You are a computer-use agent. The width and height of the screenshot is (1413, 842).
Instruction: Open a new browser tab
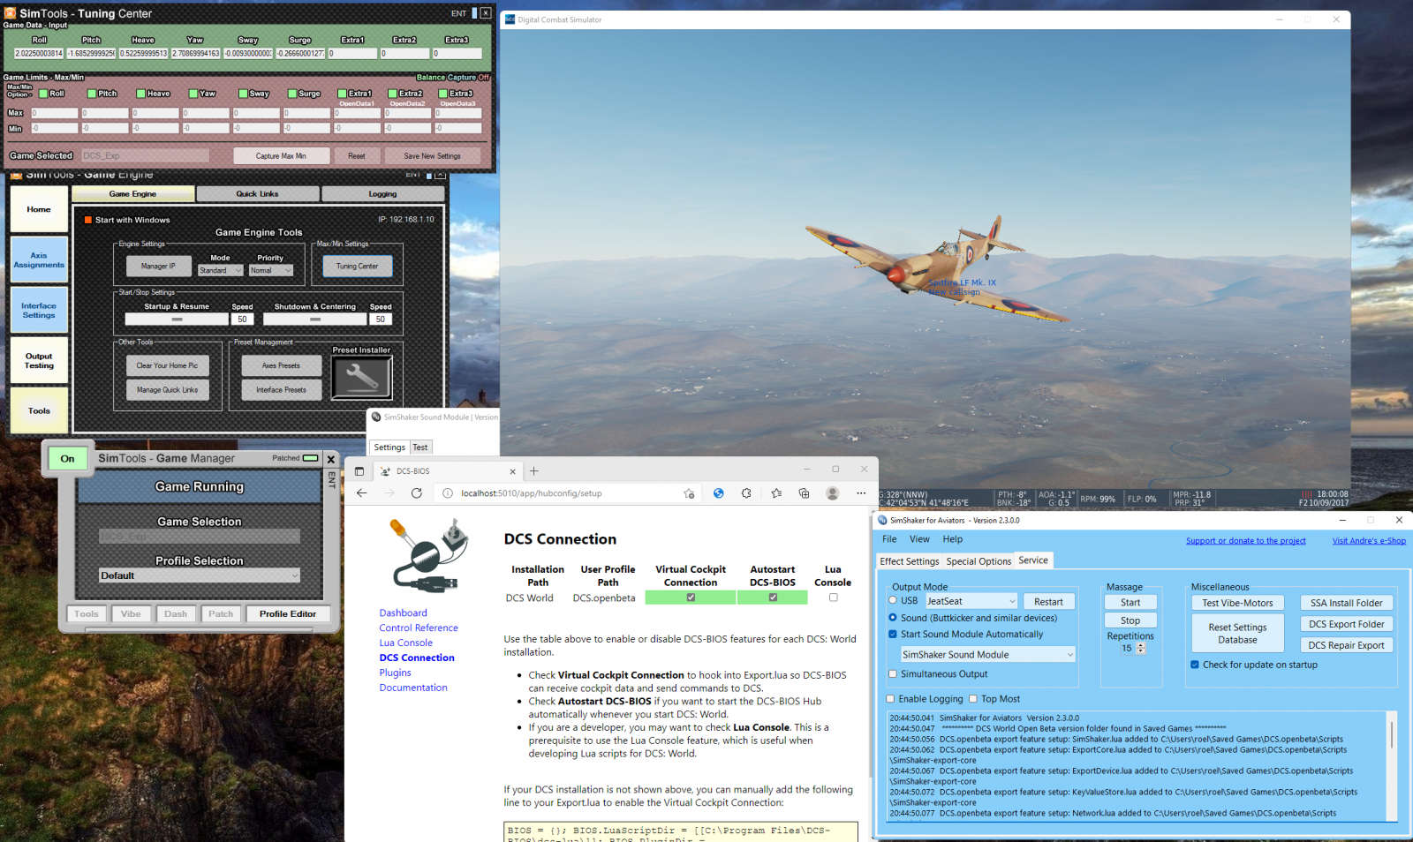click(534, 471)
